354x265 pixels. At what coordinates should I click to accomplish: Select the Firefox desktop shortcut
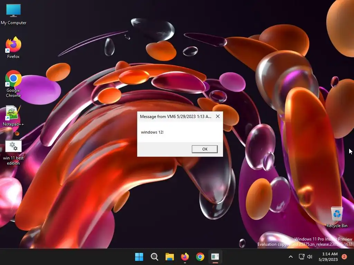tap(13, 48)
